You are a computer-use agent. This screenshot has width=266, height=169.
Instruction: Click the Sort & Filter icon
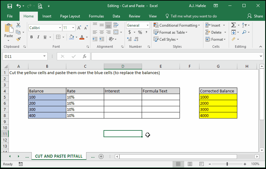tap(244, 25)
